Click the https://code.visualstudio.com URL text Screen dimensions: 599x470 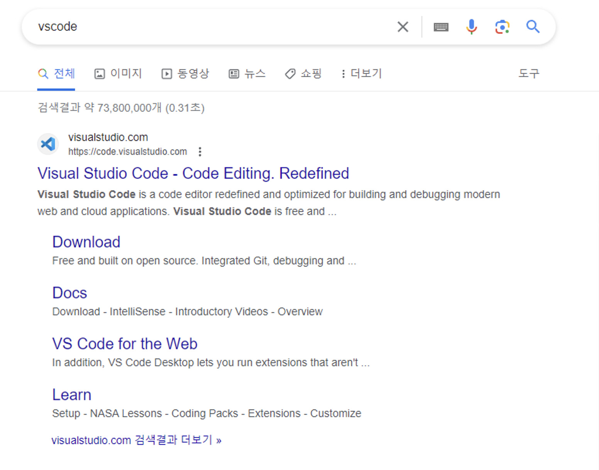pyautogui.click(x=128, y=152)
